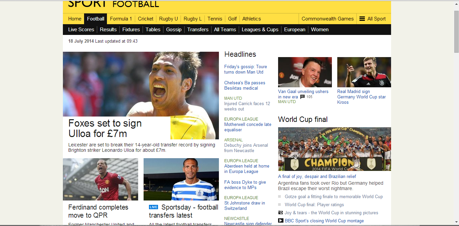The image size is (459, 226).
Task: Open the Women football section
Action: point(320,30)
